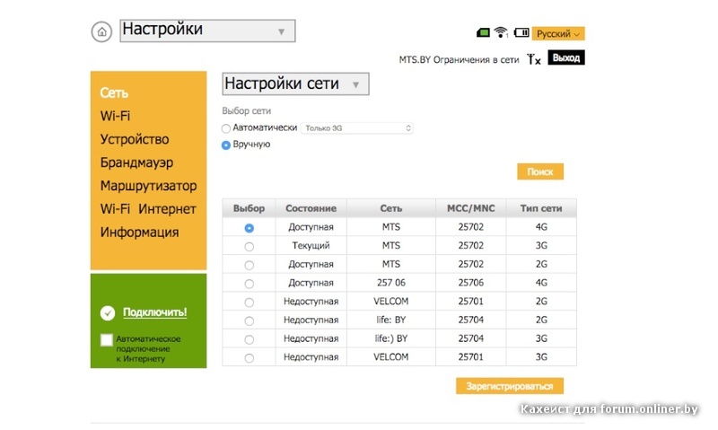Expand the Настройки section dropdown

[x=207, y=31]
